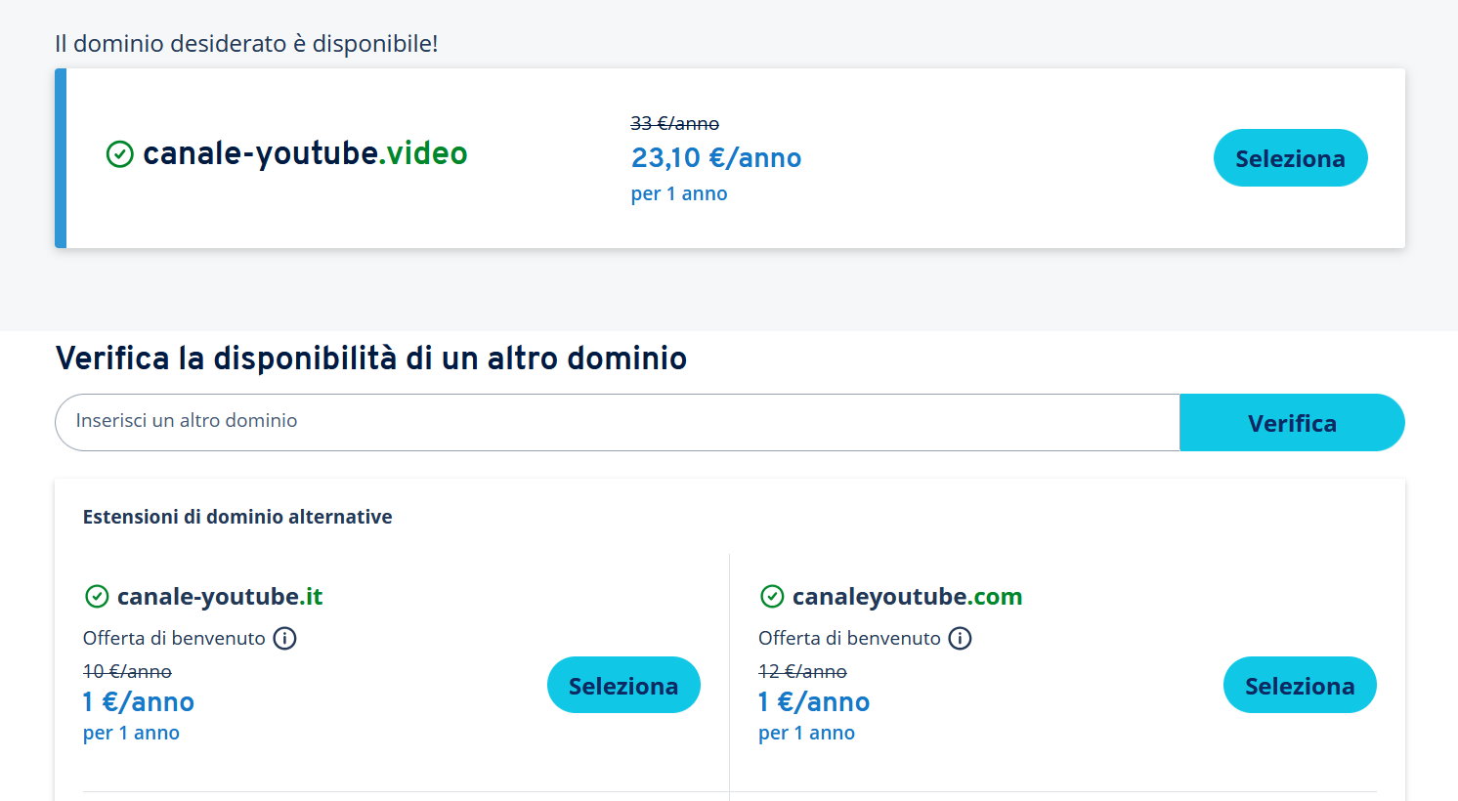This screenshot has width=1458, height=801.
Task: Click the Verifica button
Action: tap(1292, 423)
